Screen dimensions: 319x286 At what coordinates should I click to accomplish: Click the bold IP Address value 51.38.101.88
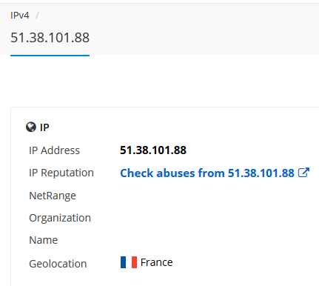tap(153, 150)
